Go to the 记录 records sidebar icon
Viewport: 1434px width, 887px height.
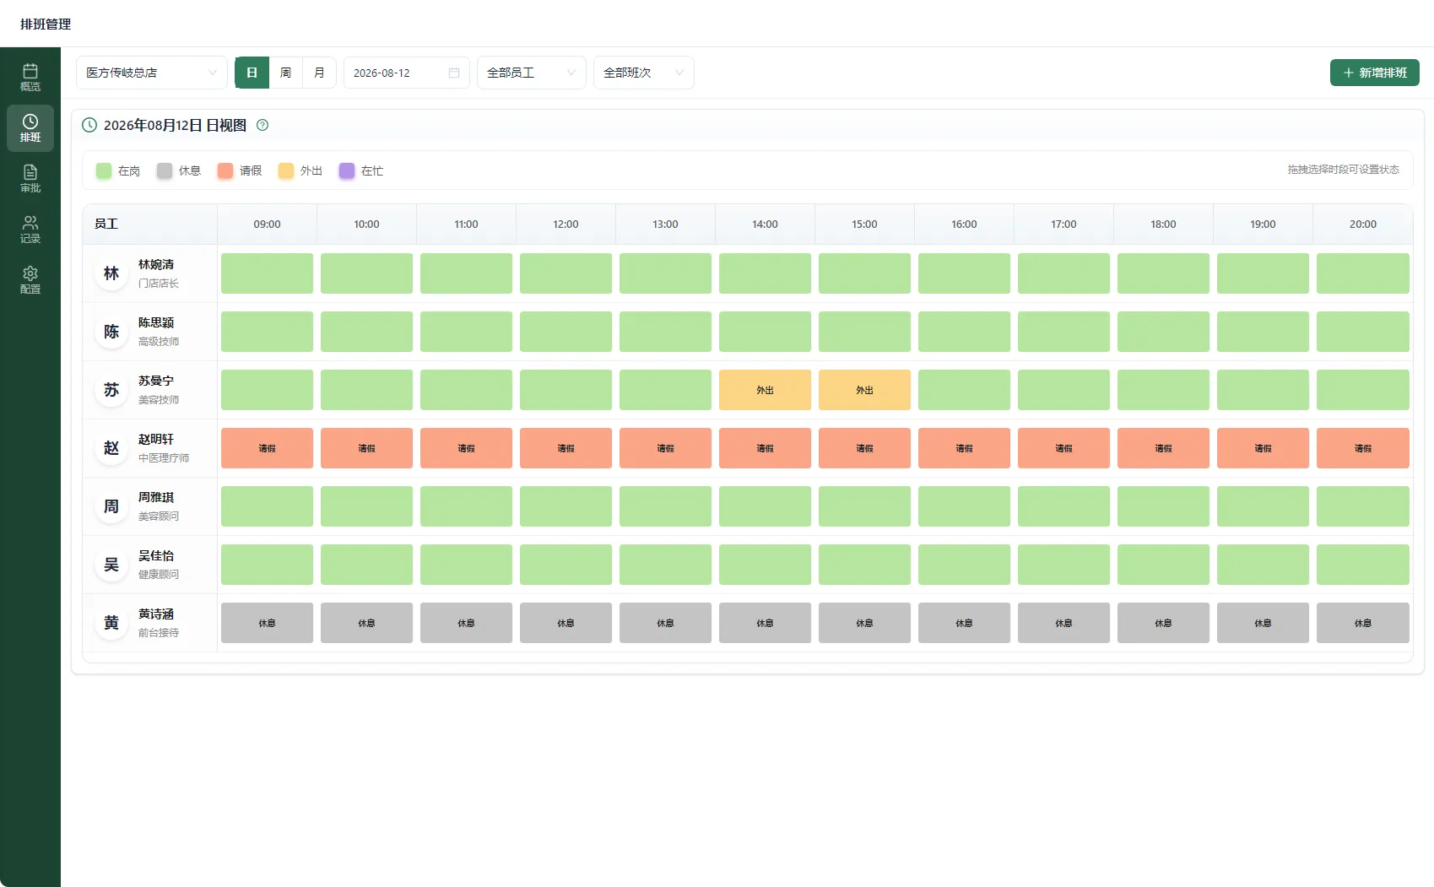coord(30,229)
